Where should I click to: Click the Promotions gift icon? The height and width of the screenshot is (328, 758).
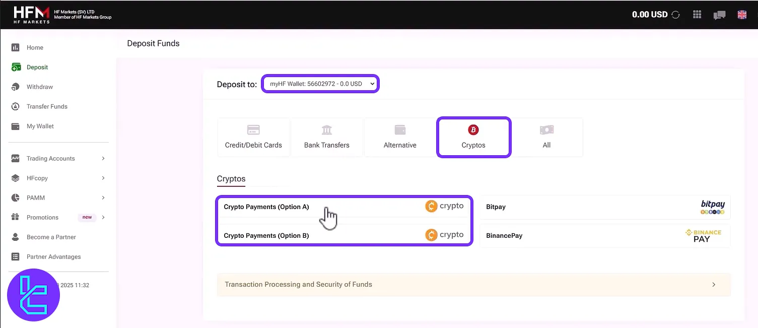[16, 217]
